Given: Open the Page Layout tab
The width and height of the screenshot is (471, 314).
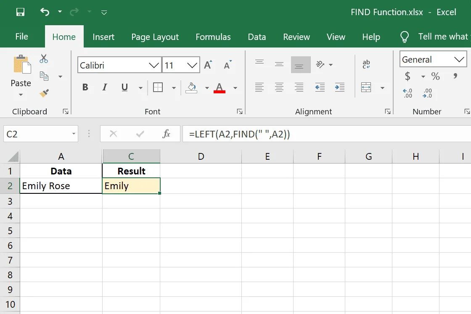Looking at the screenshot, I should click(x=155, y=37).
